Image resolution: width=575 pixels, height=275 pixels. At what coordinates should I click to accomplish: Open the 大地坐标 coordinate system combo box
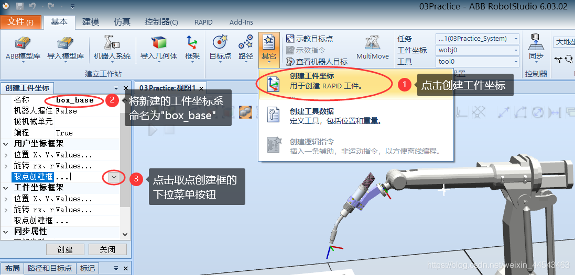click(563, 42)
